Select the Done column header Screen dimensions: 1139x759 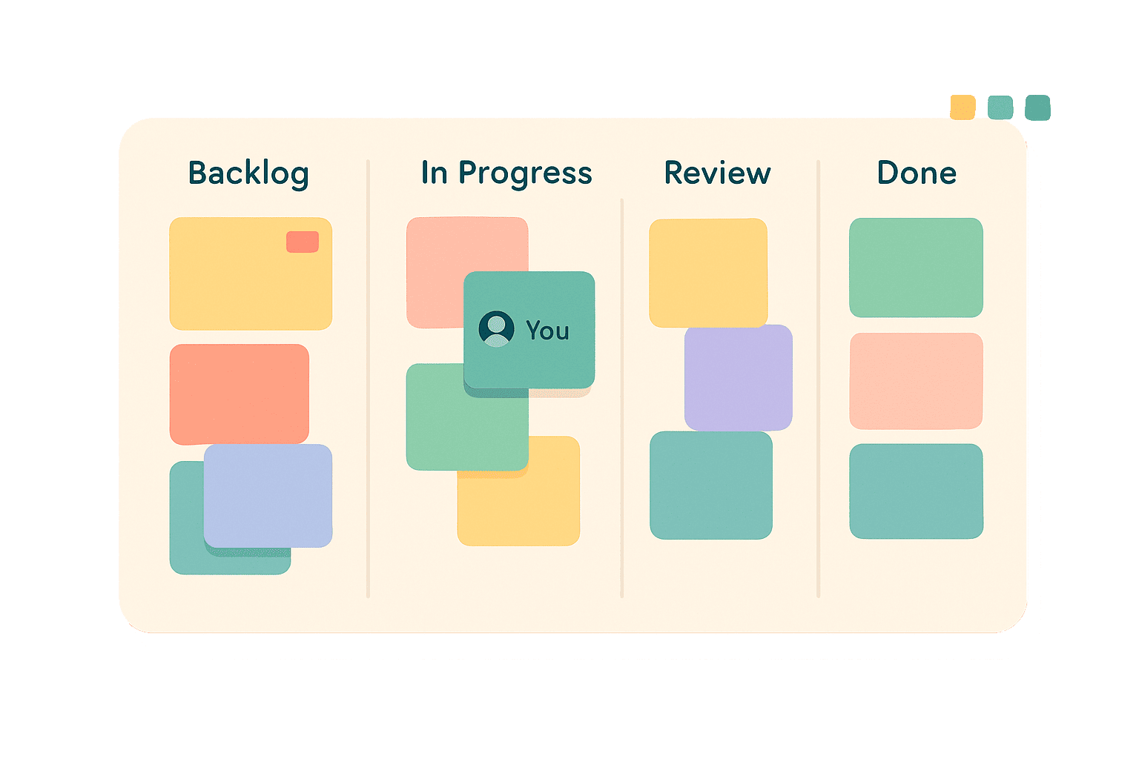click(x=917, y=173)
